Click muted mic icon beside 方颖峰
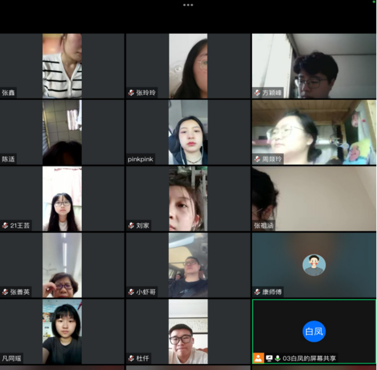Screen dimensions: 377x370 coord(257,93)
